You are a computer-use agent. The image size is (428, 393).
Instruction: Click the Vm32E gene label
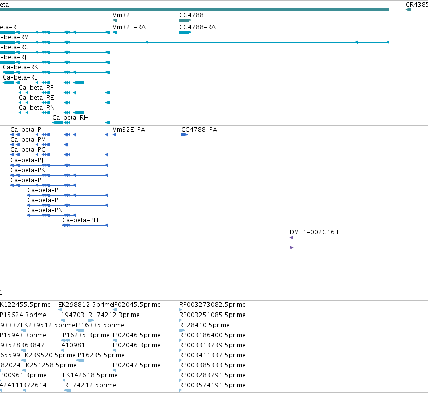123,15
